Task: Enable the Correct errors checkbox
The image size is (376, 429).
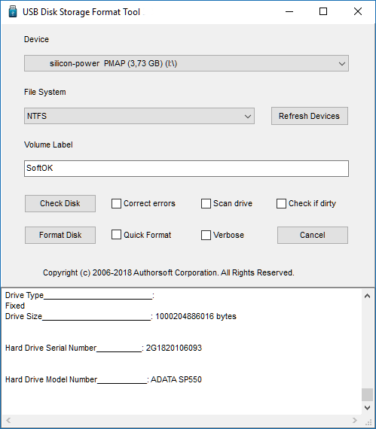Action: [116, 203]
